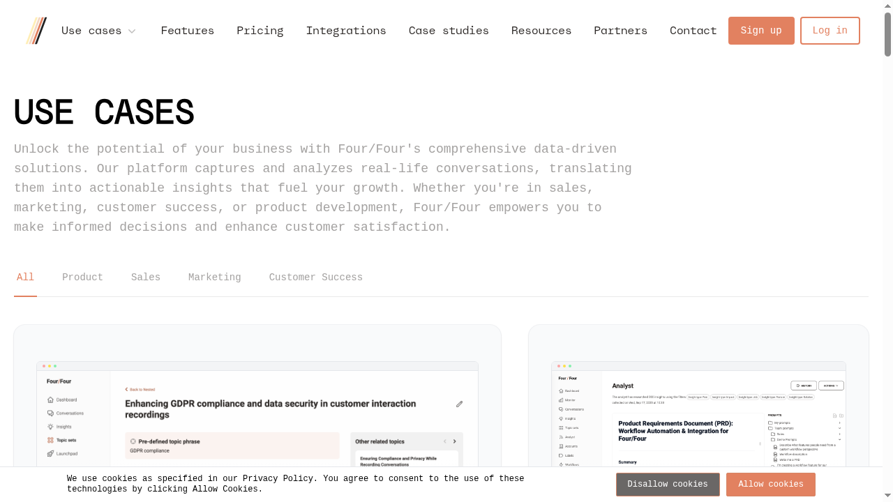
Task: Open the Integrations nav link
Action: pyautogui.click(x=346, y=31)
